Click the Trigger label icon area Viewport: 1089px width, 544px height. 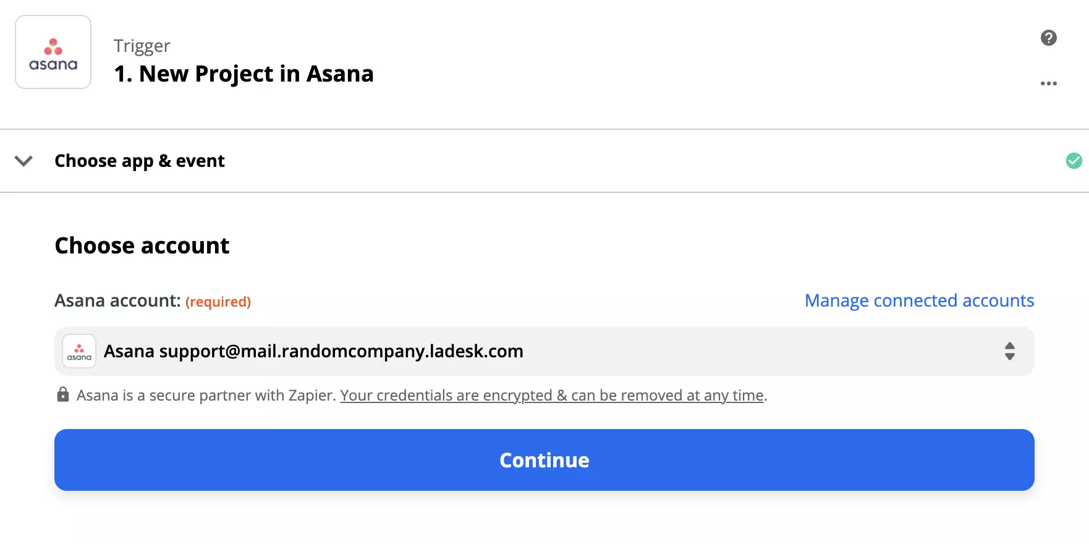point(142,45)
